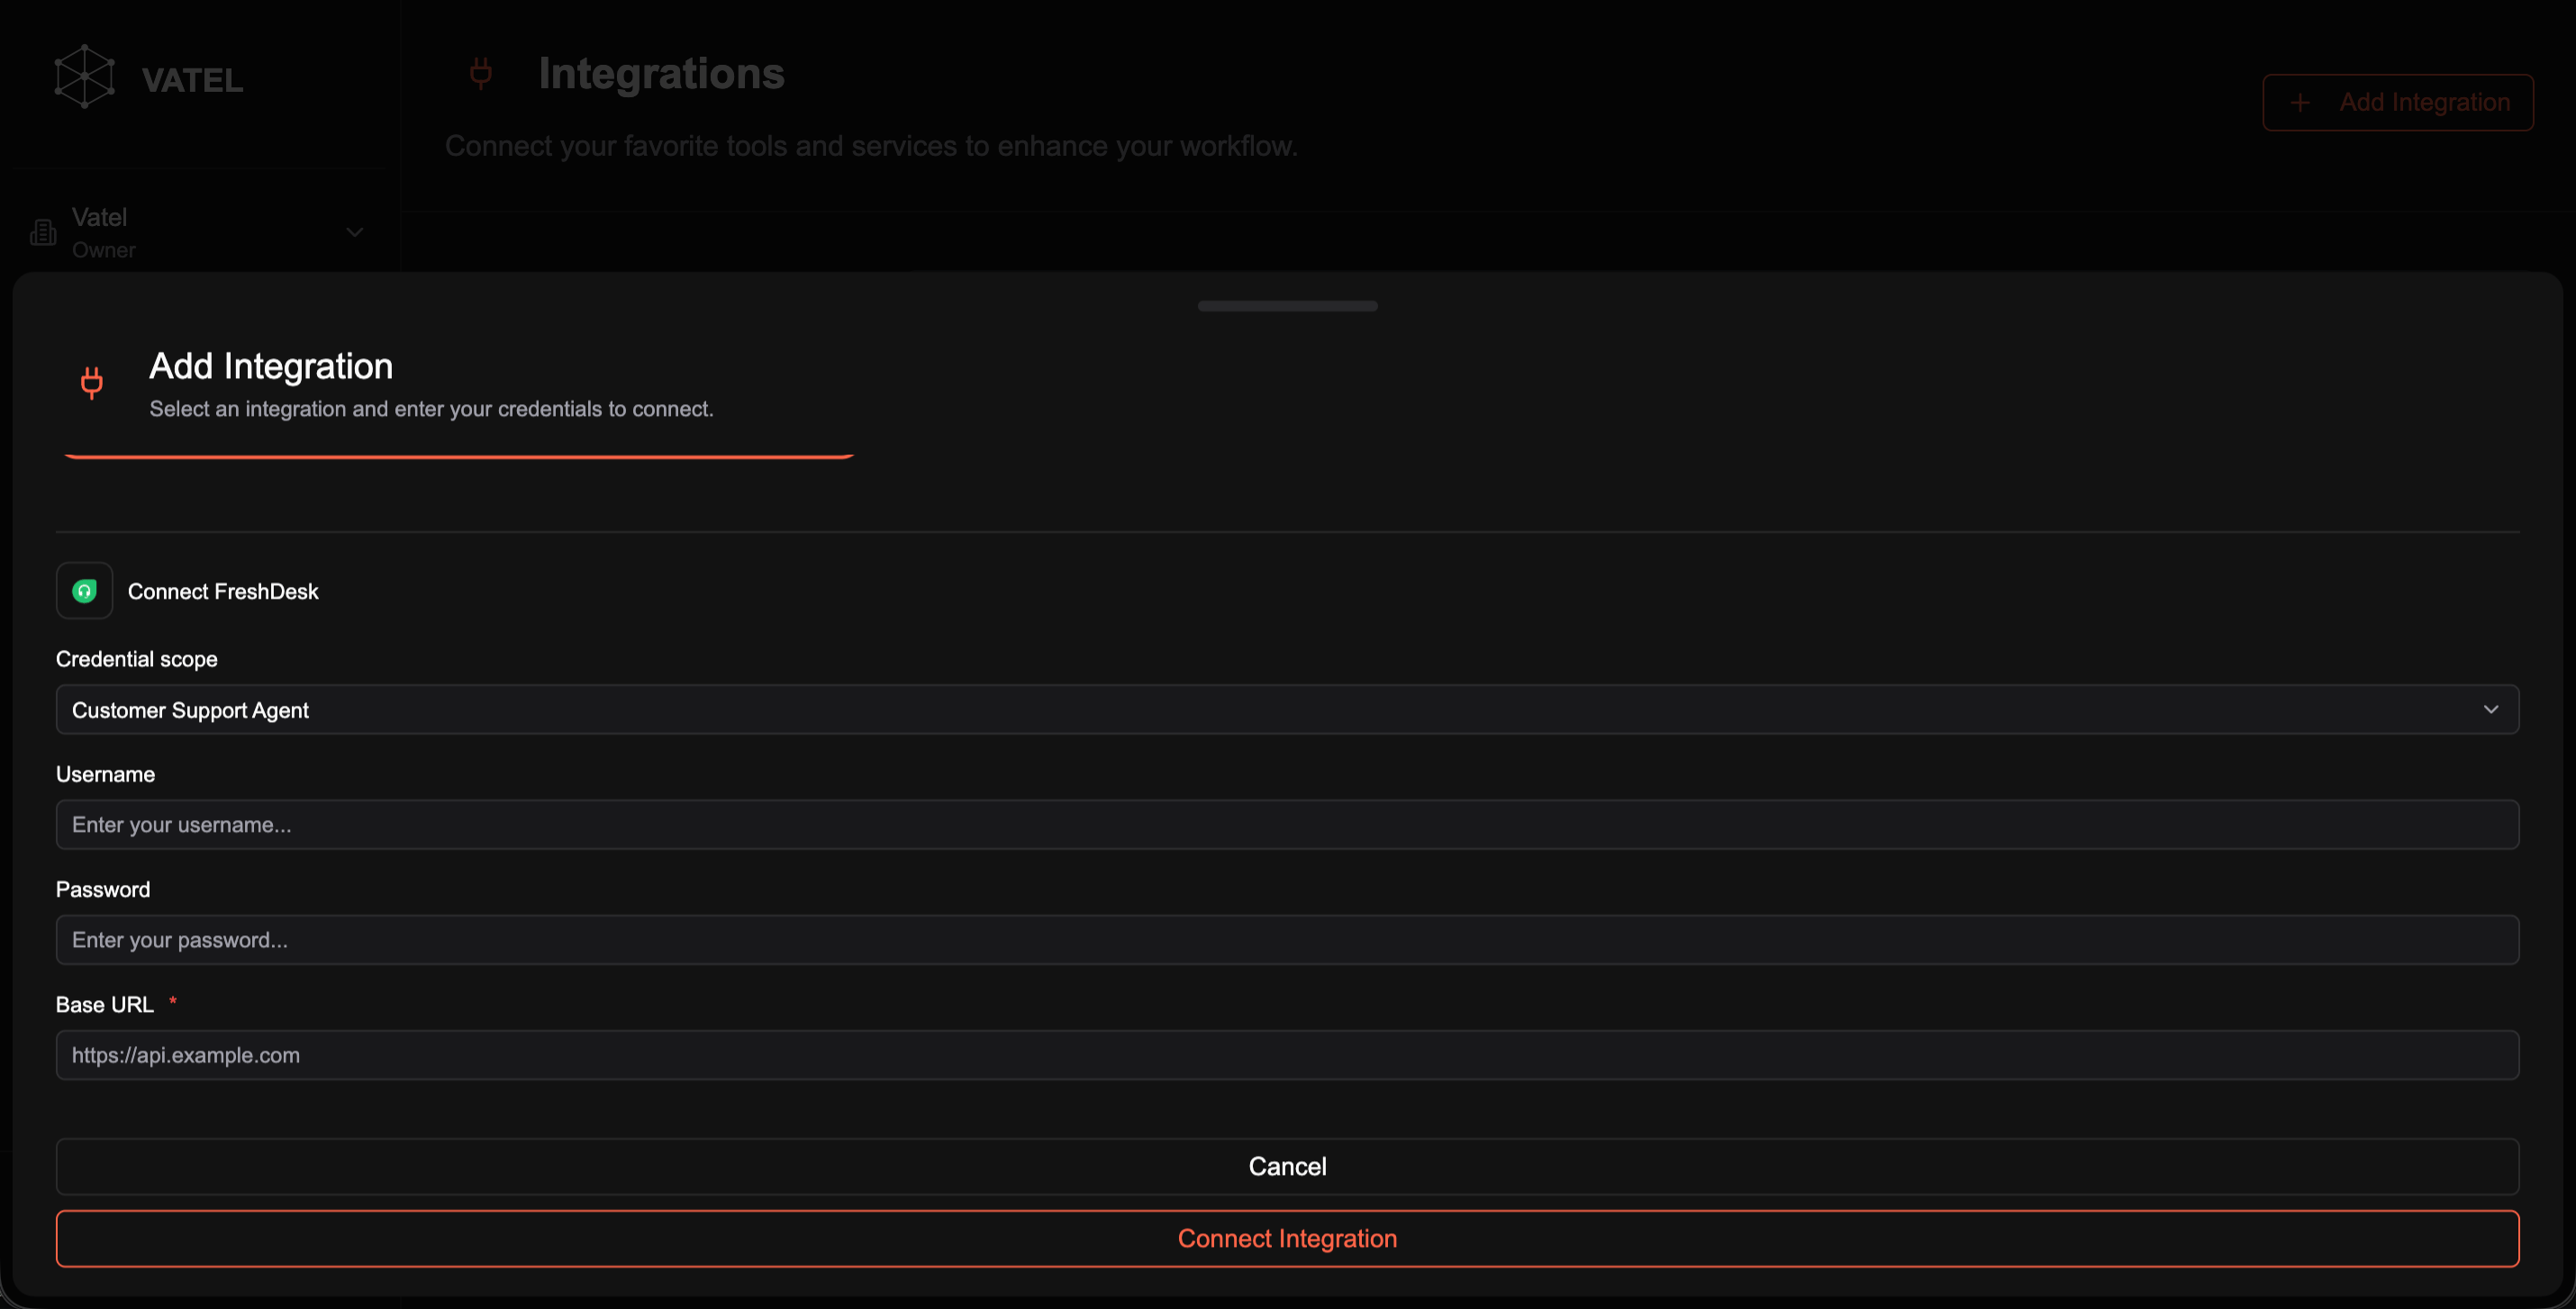
Task: Focus the Base URL input field
Action: 1287,1055
